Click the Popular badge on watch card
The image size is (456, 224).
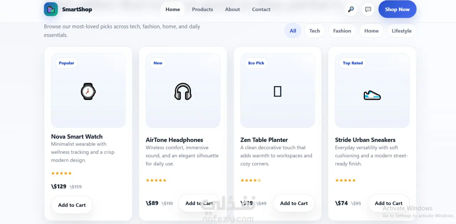67,63
